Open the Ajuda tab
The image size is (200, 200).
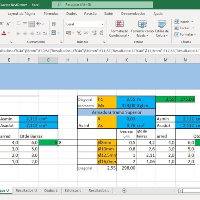pos(158,14)
